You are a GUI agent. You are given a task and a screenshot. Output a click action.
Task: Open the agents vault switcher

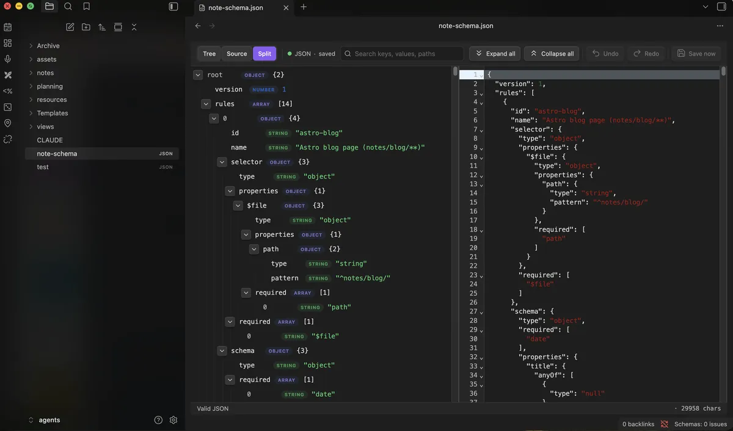[x=44, y=420]
